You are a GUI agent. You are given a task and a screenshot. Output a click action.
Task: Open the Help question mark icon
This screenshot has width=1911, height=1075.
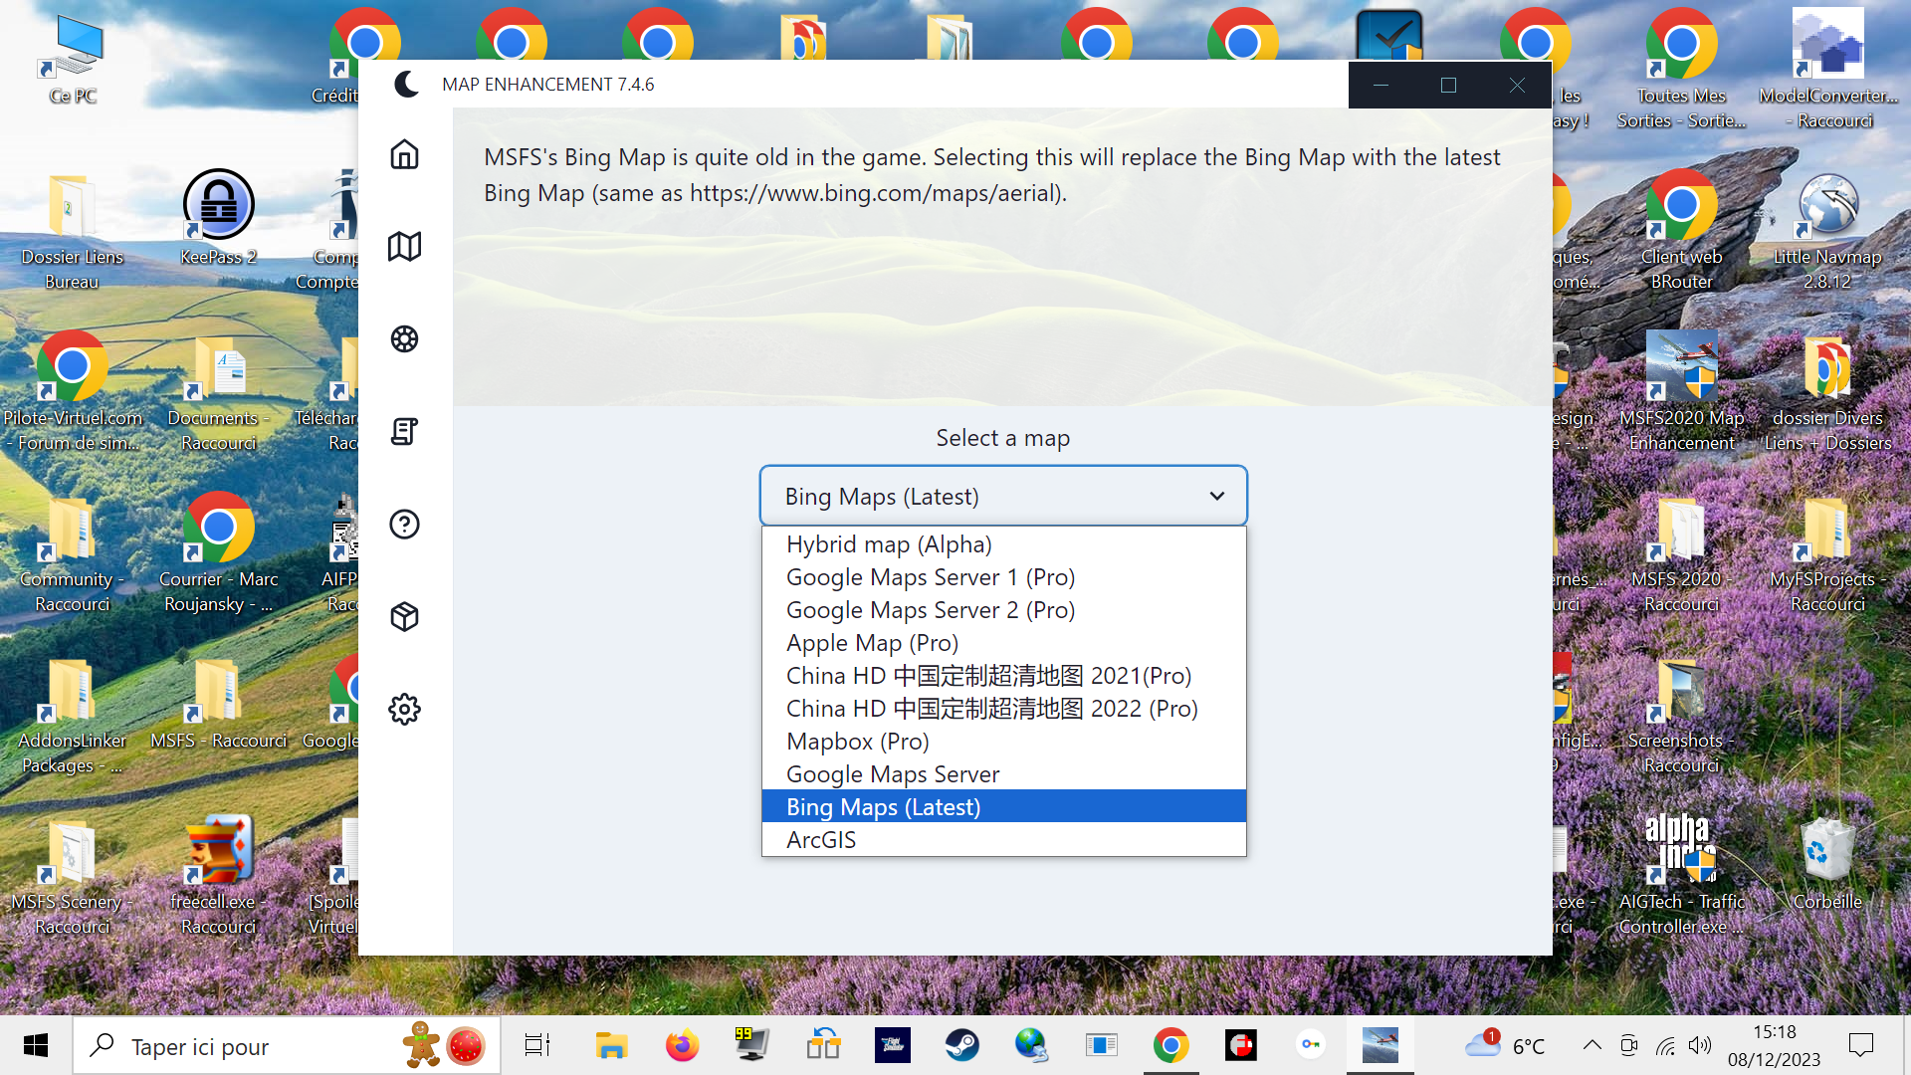click(x=404, y=525)
